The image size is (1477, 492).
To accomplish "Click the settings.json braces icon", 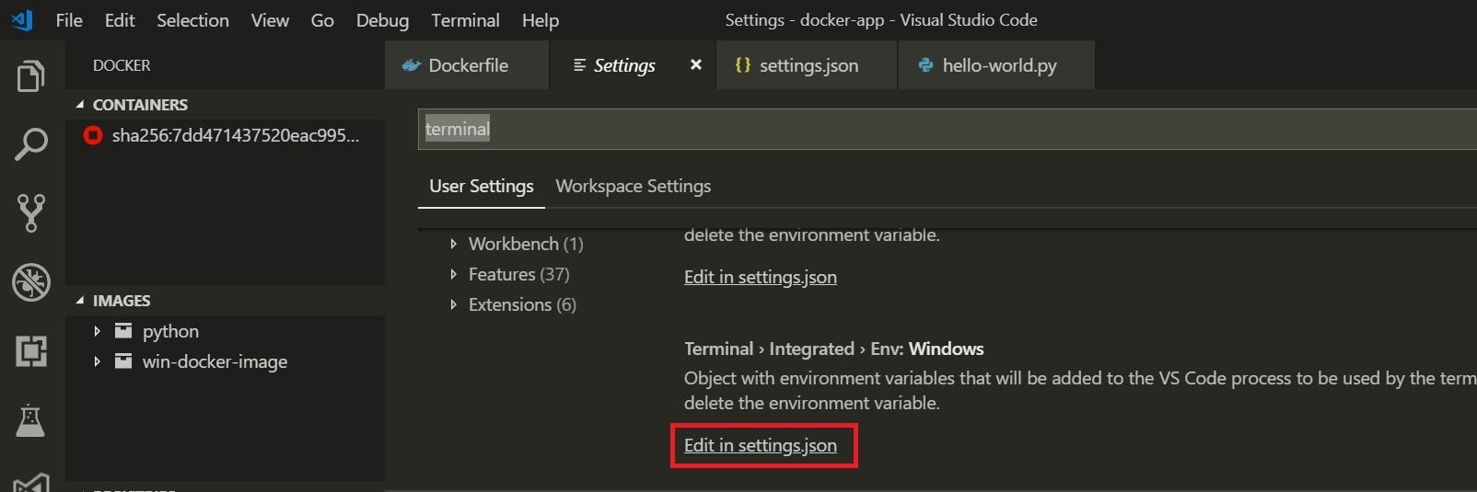I will (x=742, y=65).
